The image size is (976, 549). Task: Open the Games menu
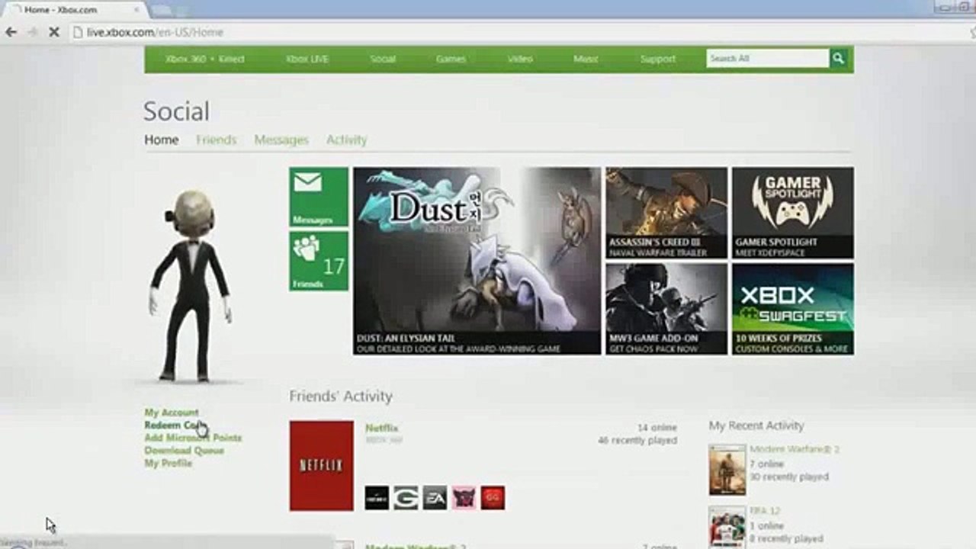coord(451,59)
